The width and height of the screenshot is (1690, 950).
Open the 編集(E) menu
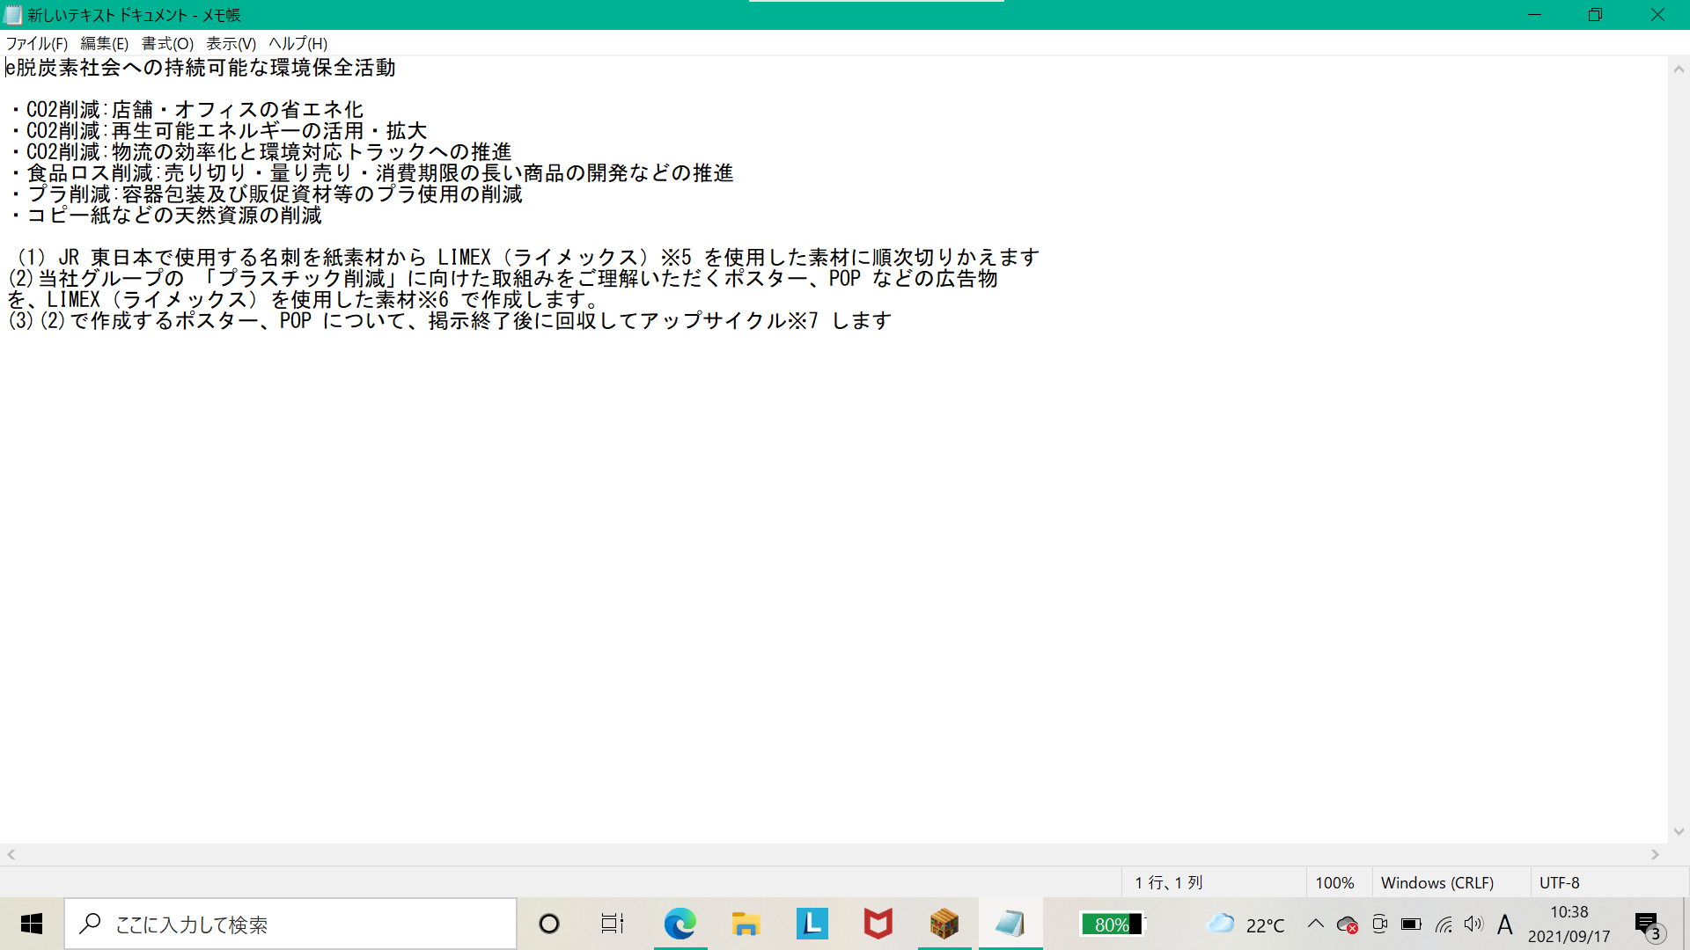pos(104,43)
